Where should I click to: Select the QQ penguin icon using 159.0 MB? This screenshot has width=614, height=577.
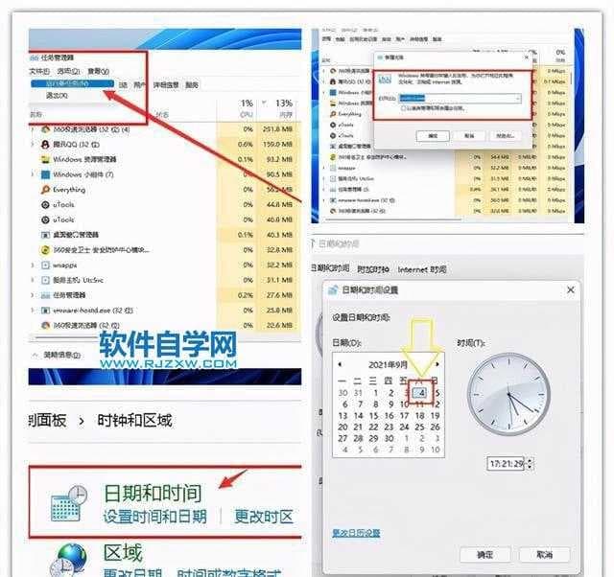[45, 145]
